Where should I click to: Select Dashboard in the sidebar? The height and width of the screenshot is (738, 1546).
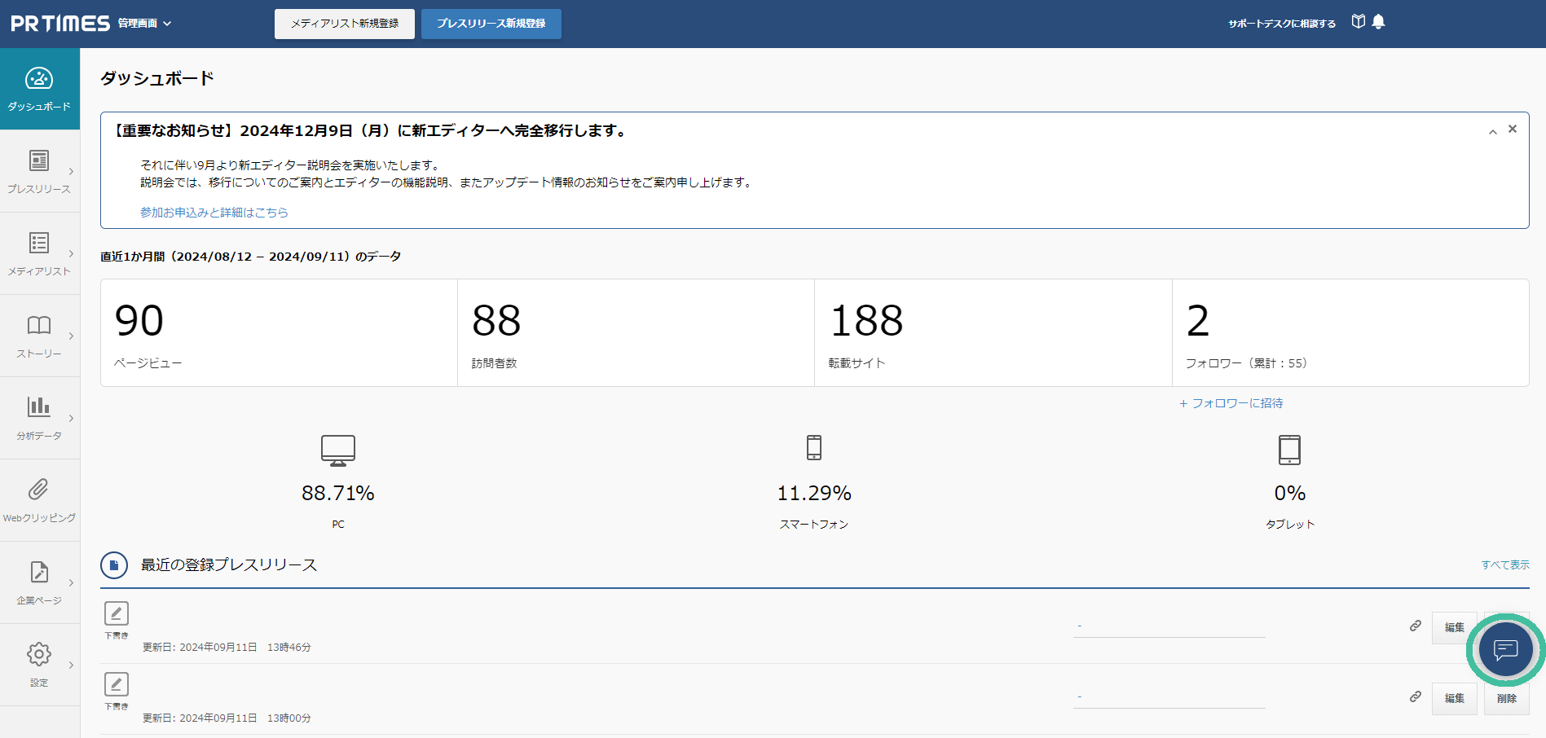coord(39,88)
